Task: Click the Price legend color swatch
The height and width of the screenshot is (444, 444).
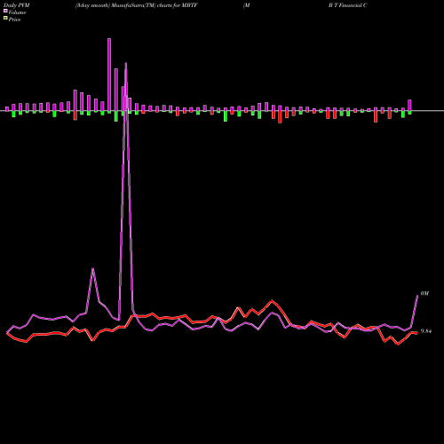Action: [x=5, y=19]
